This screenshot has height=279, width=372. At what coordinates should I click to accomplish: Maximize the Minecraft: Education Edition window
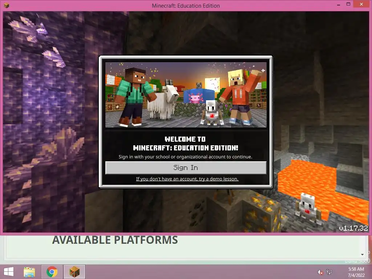348,4
